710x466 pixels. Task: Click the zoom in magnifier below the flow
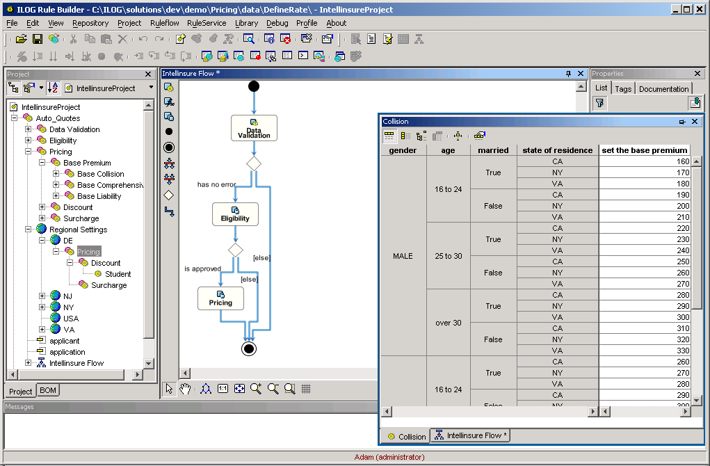click(256, 389)
